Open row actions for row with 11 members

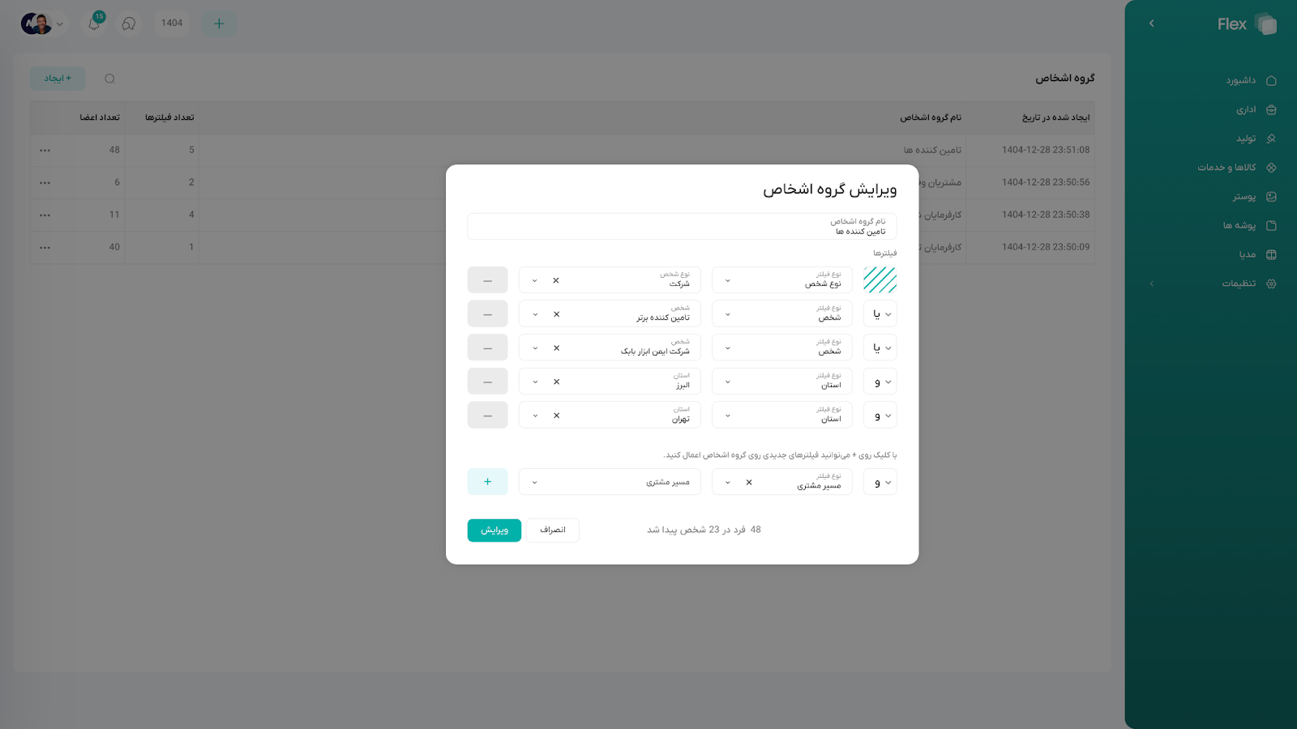[45, 215]
